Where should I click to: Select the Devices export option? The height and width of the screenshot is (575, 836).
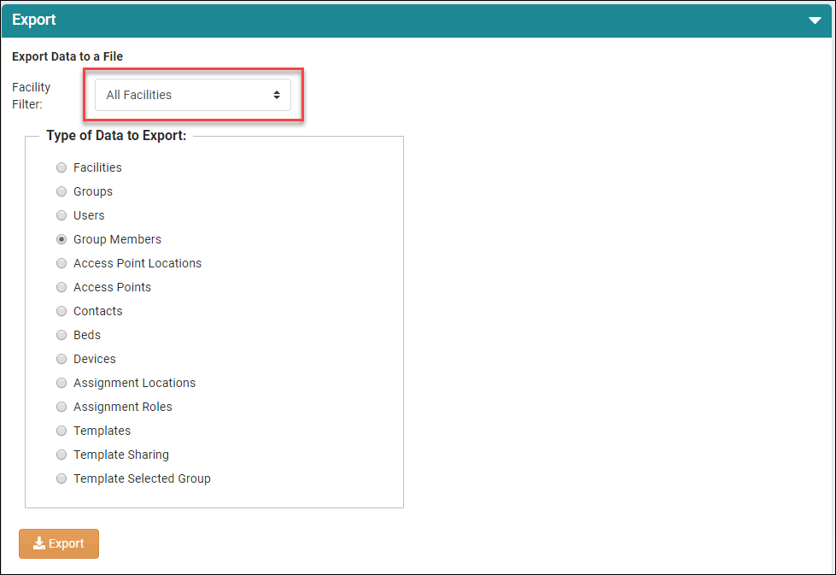tap(61, 359)
